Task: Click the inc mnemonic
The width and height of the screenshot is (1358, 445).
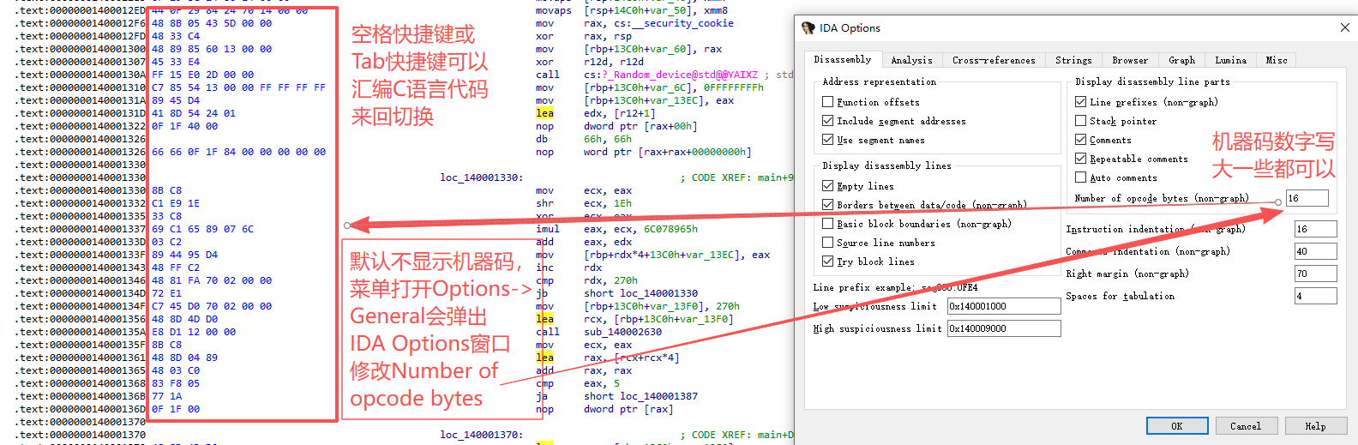Action: [544, 268]
